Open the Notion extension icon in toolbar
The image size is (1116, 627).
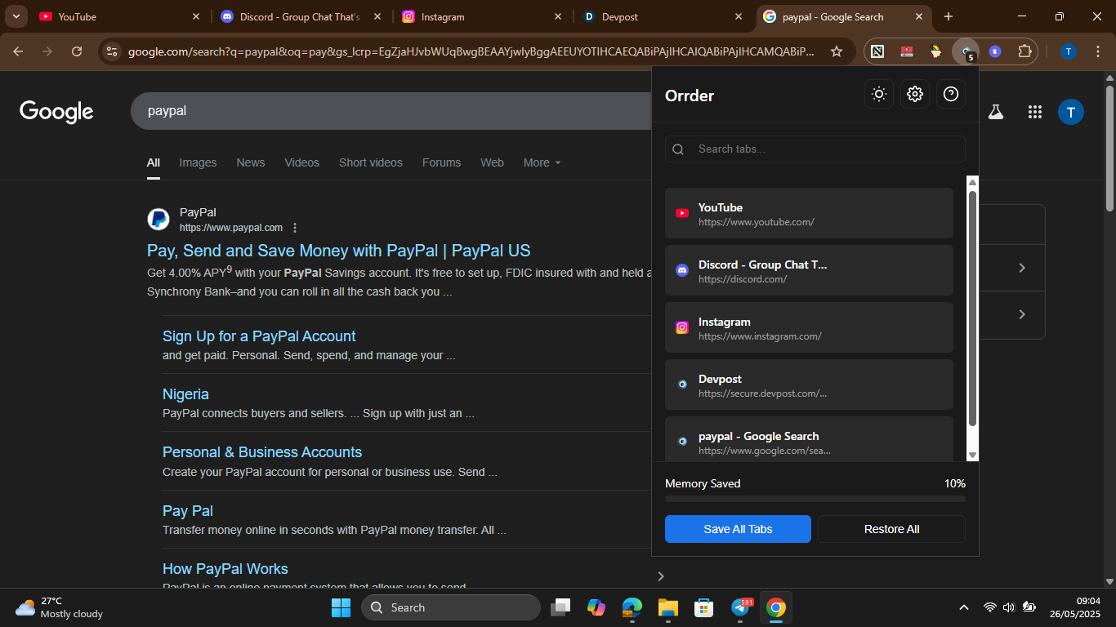[x=877, y=51]
